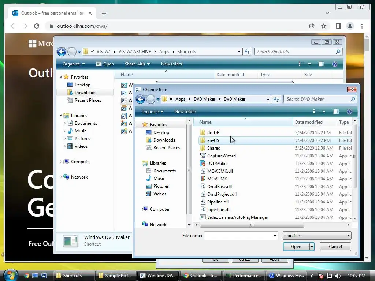Expand the File name dropdown arrow

275,236
